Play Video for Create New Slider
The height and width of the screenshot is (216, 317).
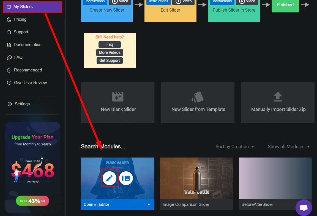coord(120,2)
